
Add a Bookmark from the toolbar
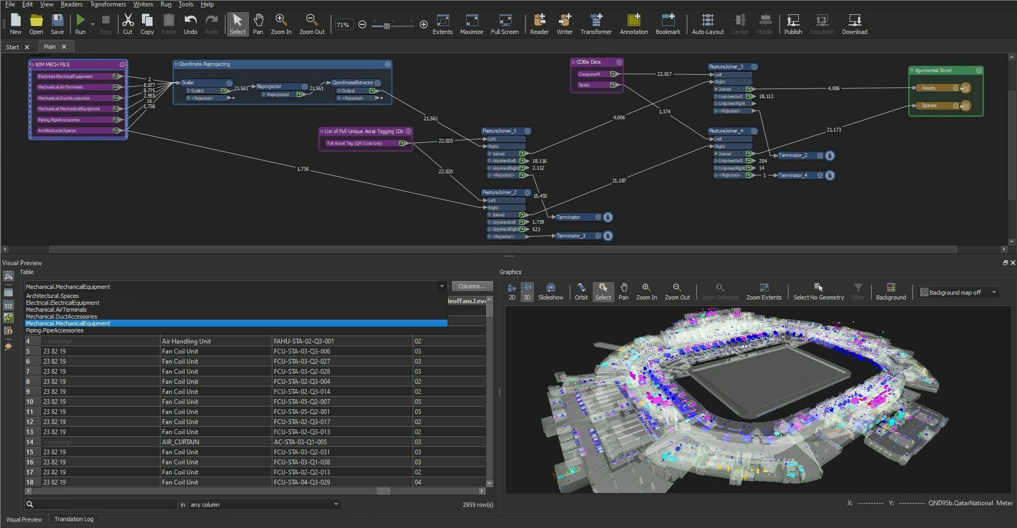coord(668,24)
